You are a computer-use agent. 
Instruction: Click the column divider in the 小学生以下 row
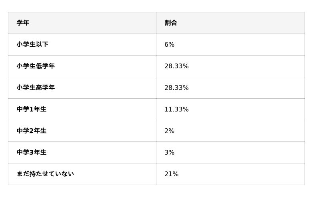tap(156, 44)
